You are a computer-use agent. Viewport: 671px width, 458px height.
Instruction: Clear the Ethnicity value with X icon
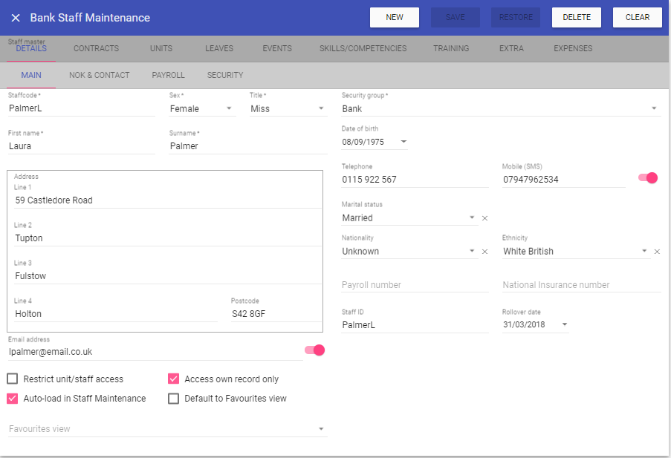[x=657, y=252]
